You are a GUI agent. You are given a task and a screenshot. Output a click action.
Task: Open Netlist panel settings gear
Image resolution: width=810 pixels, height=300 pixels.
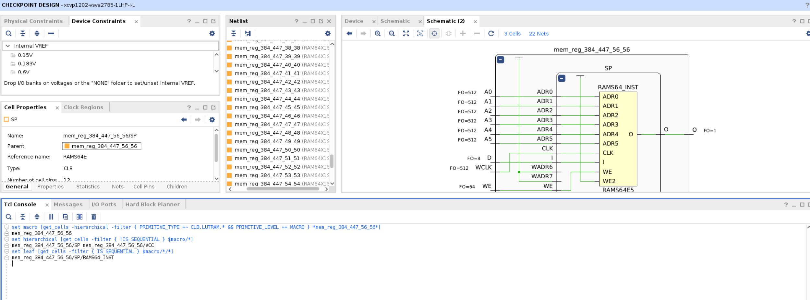(328, 34)
